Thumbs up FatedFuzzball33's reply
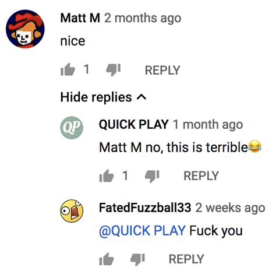 pyautogui.click(x=107, y=259)
